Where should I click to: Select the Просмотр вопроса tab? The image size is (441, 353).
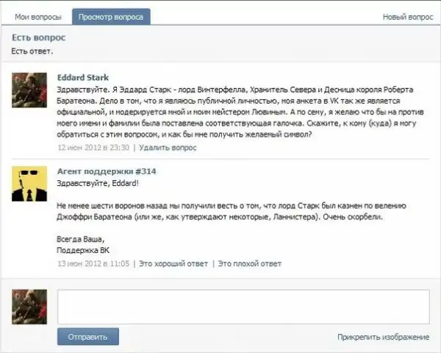click(111, 16)
